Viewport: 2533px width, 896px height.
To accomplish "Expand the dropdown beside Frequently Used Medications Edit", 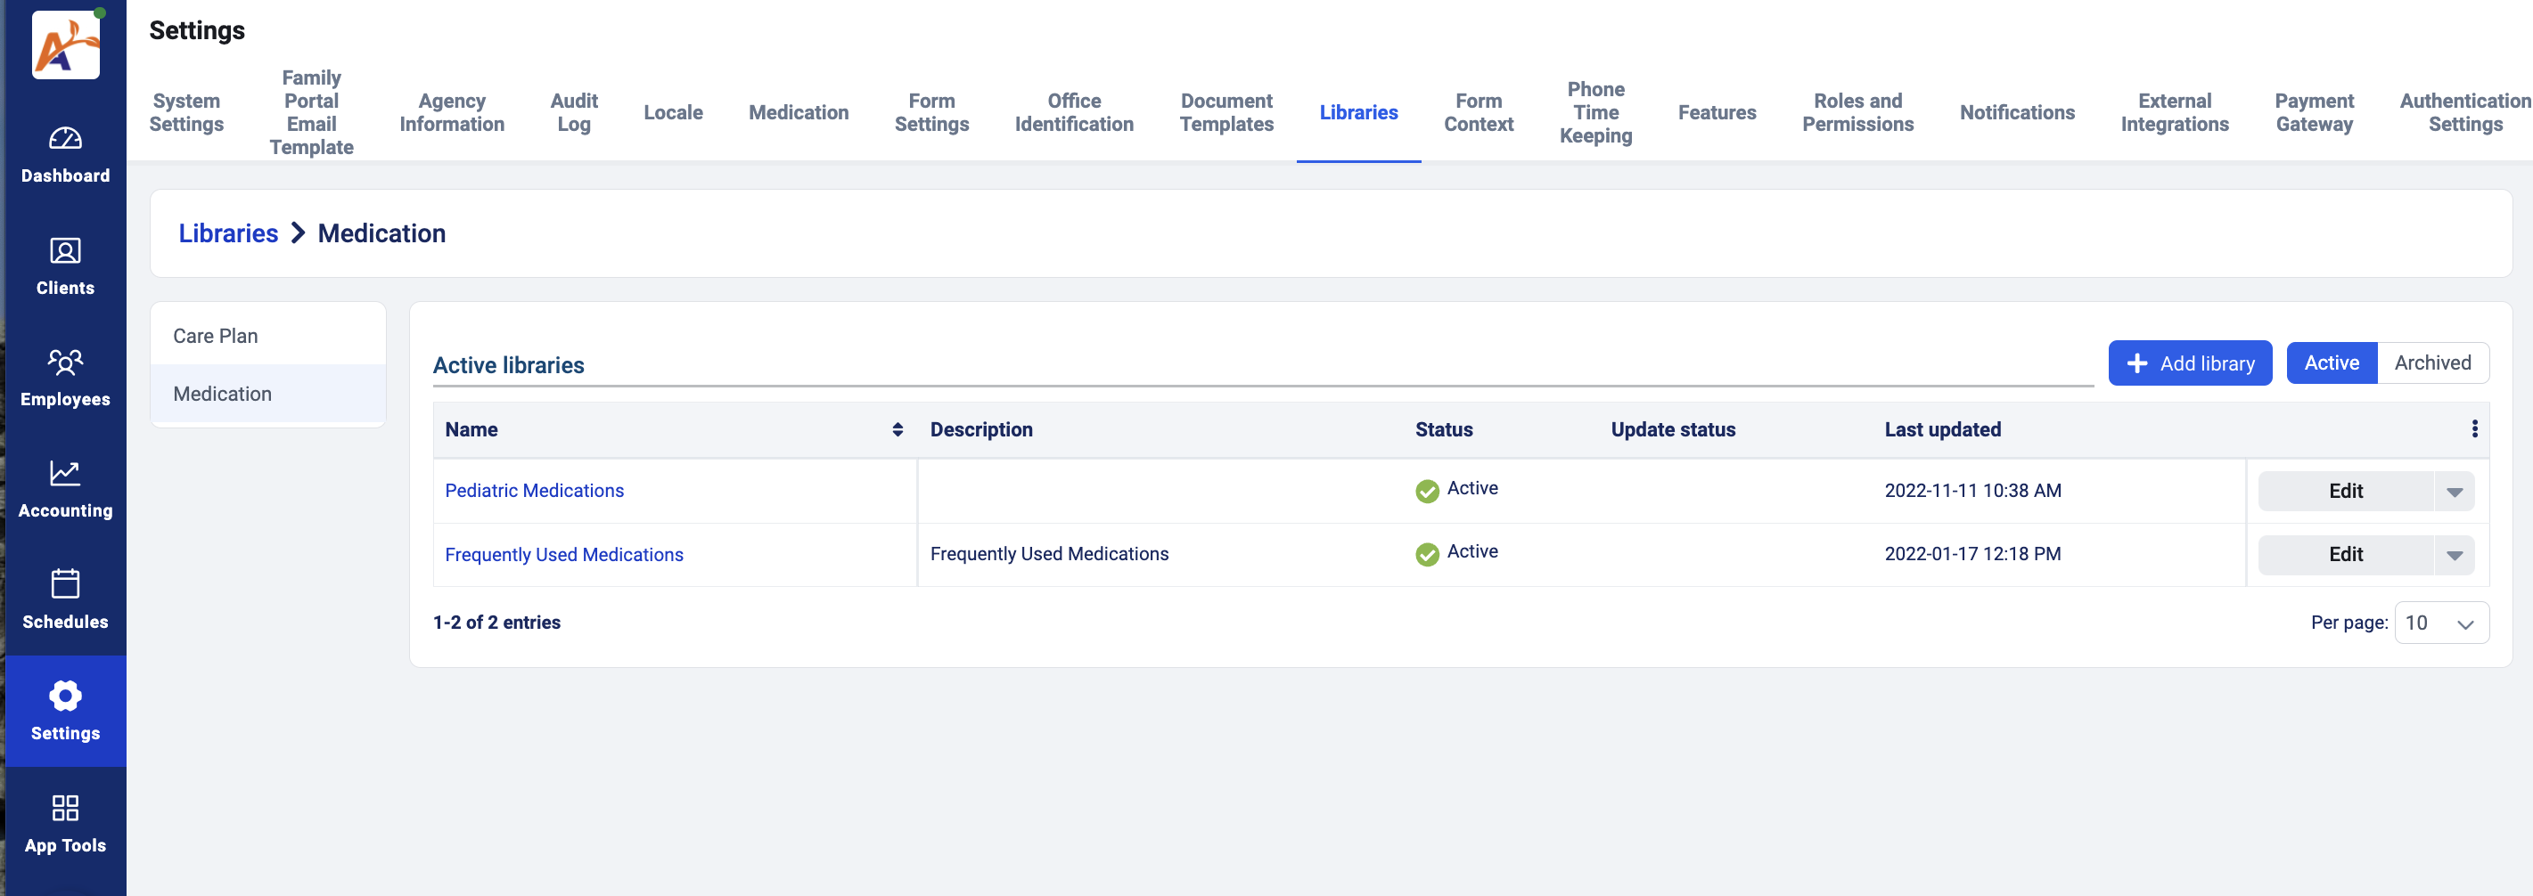I will click(x=2454, y=556).
